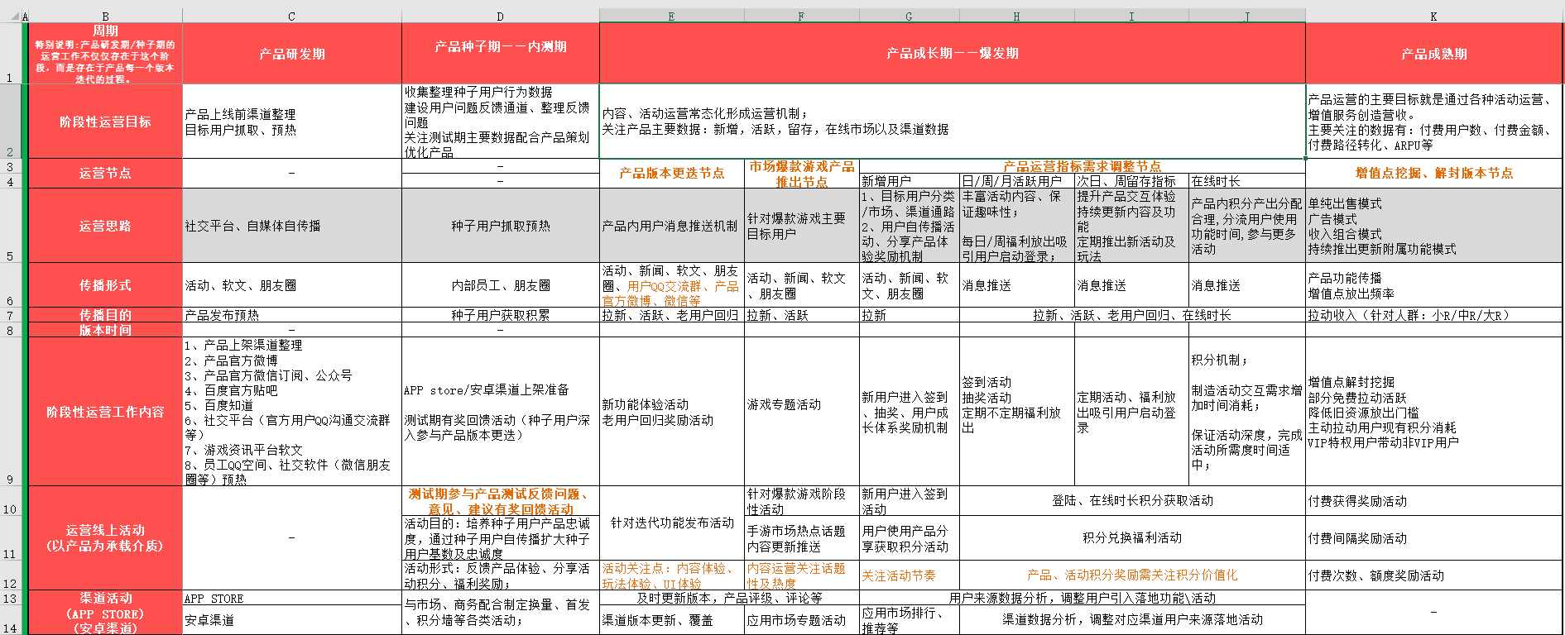Image resolution: width=1565 pixels, height=635 pixels.
Task: Select the orange 关注活动节奏 cell
Action: 909,575
